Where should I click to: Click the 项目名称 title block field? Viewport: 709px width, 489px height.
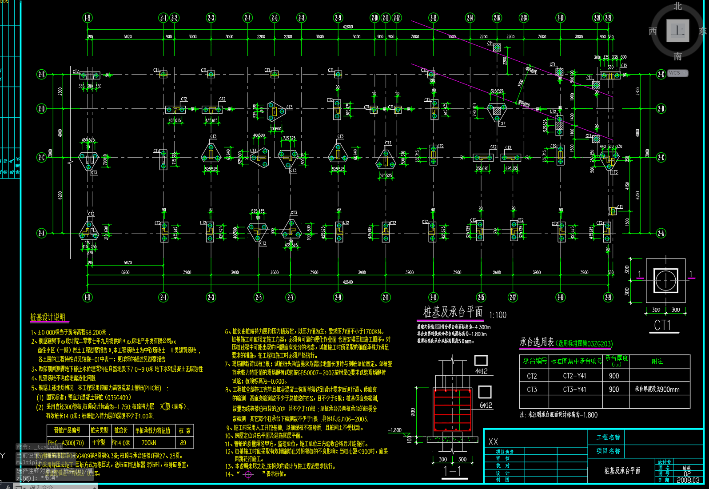click(608, 451)
